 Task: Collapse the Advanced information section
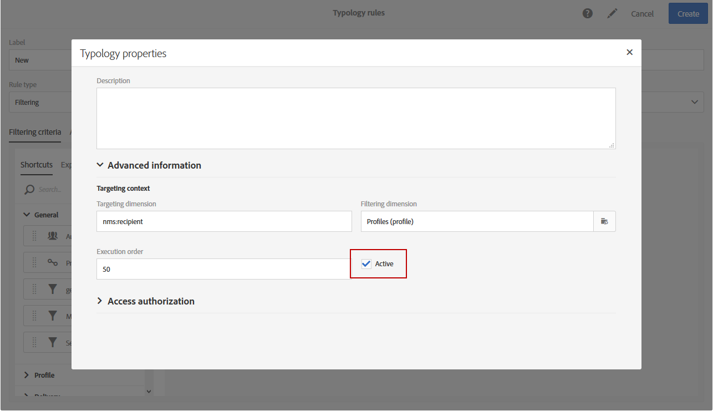[x=100, y=165]
